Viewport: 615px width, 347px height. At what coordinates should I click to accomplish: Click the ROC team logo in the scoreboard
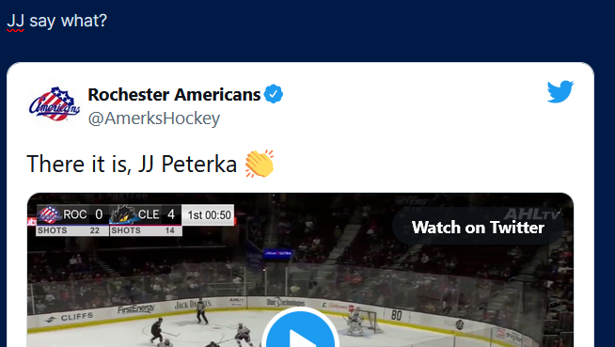pos(50,214)
